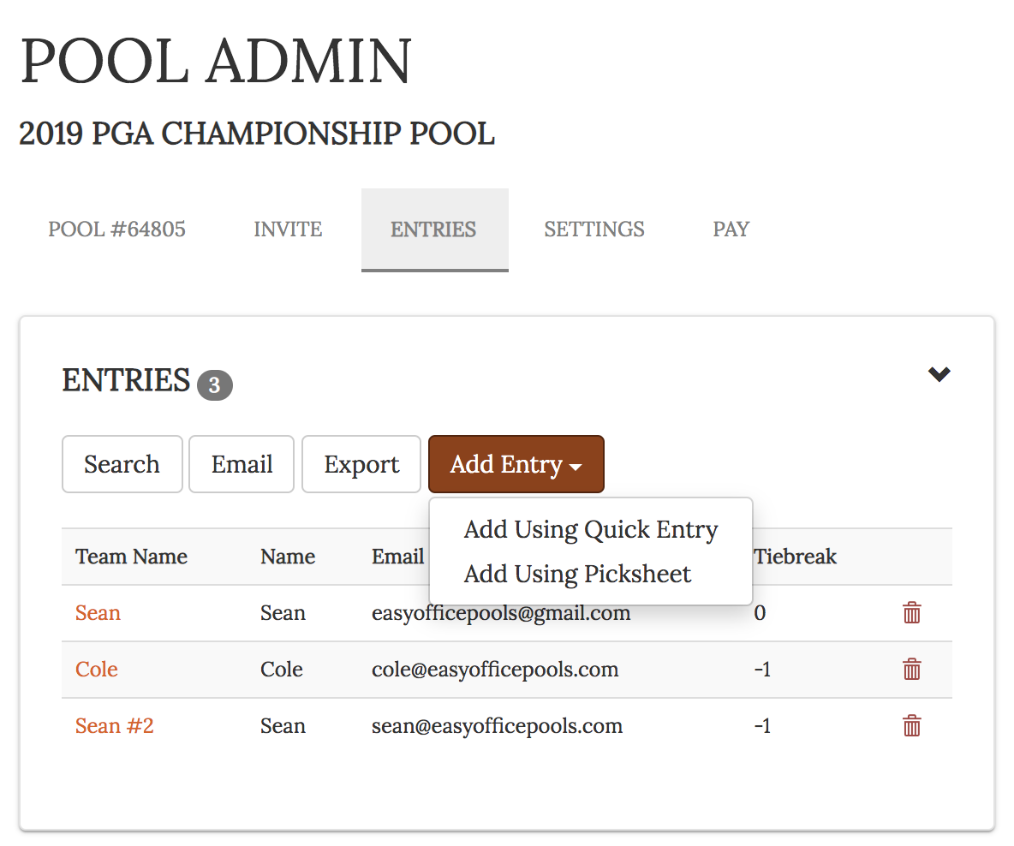Viewport: 1014px width, 846px height.
Task: Open the Cole team name link
Action: pyautogui.click(x=97, y=670)
